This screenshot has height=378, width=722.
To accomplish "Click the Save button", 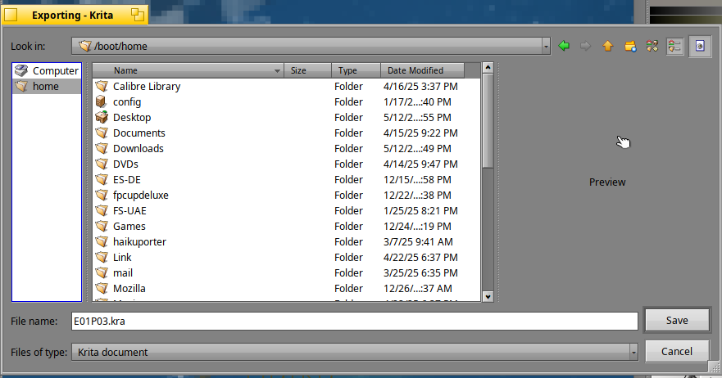I will tap(677, 321).
